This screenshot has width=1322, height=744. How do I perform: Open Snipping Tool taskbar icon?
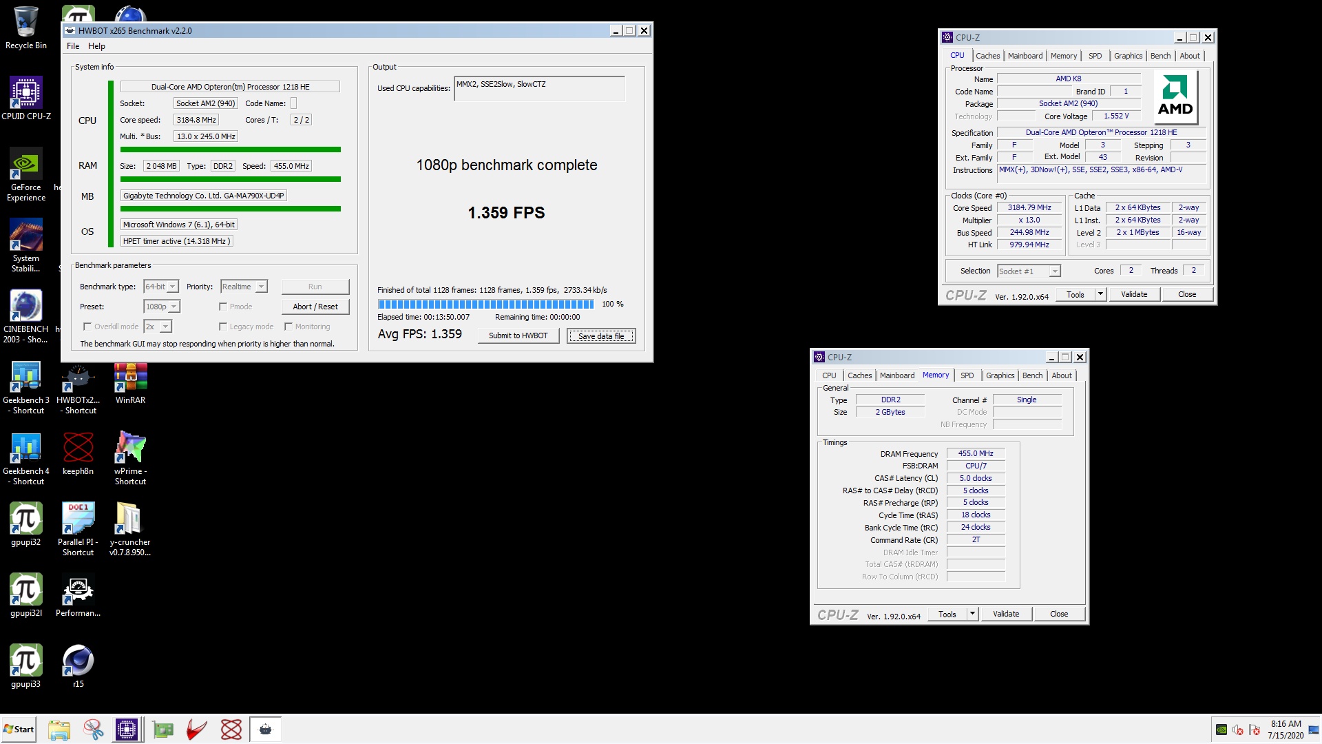(x=94, y=730)
